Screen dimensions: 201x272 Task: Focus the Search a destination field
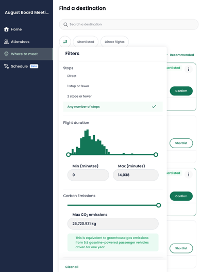[x=128, y=24]
